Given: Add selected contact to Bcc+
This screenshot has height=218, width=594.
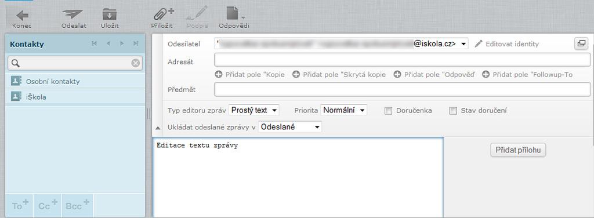Looking at the screenshot, I should [x=77, y=205].
